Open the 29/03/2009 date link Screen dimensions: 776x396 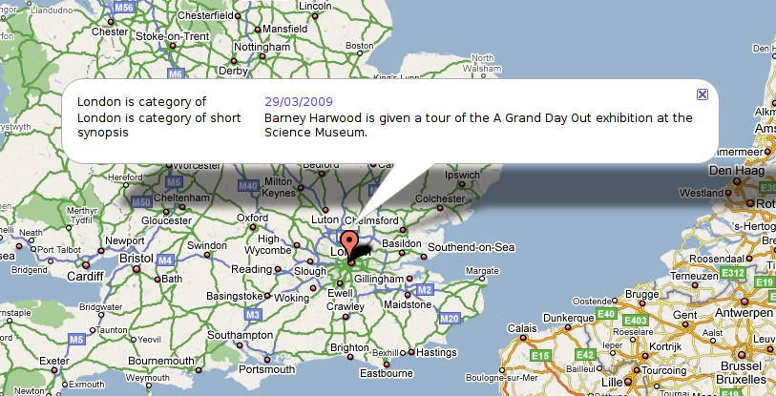click(x=299, y=101)
